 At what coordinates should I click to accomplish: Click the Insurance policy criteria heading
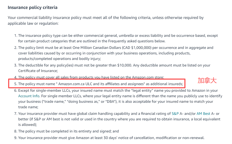pyautogui.click(x=33, y=7)
